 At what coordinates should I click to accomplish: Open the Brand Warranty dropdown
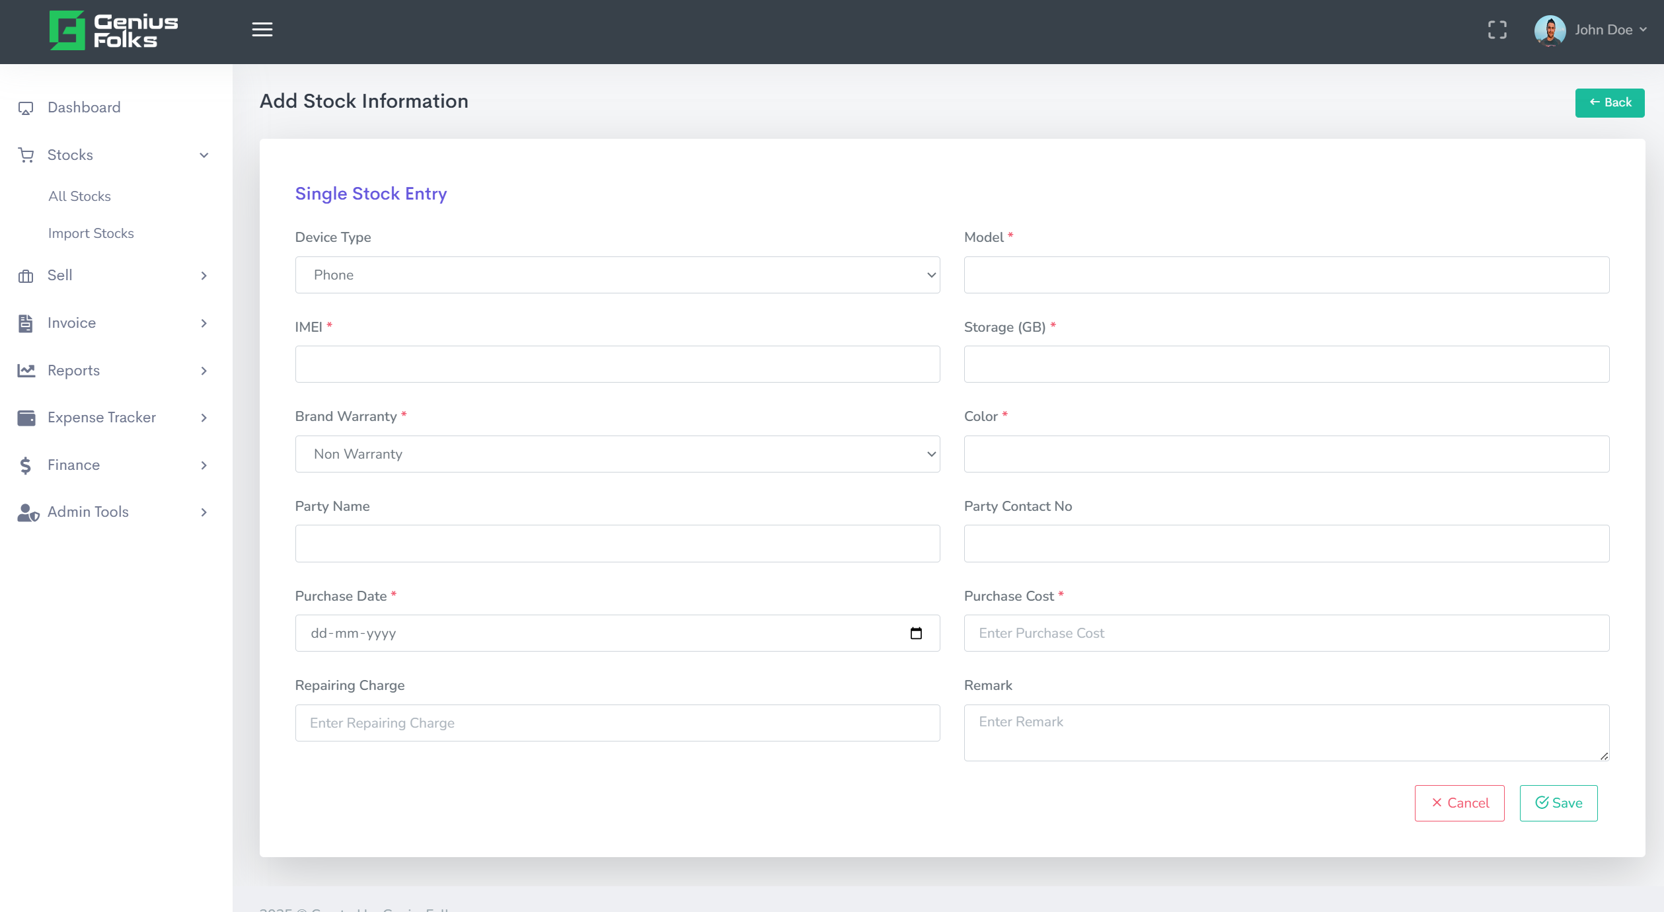617,454
